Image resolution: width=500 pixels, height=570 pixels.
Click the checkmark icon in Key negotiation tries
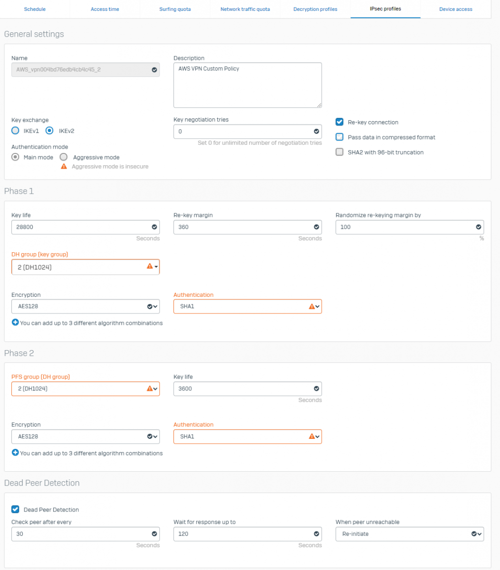[317, 132]
